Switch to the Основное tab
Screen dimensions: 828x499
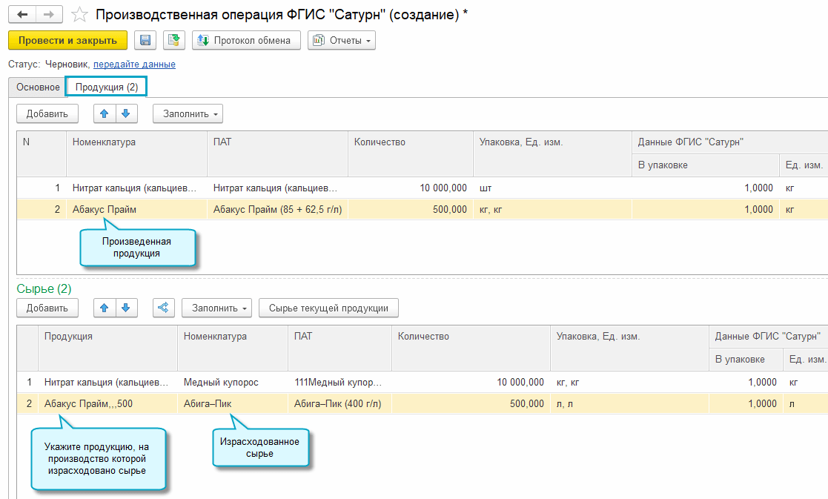tap(38, 87)
